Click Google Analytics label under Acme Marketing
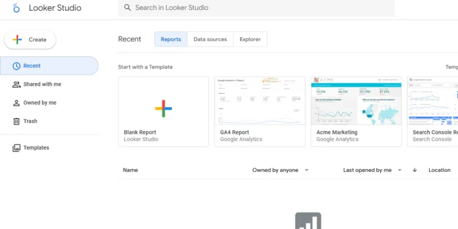 pyautogui.click(x=337, y=140)
